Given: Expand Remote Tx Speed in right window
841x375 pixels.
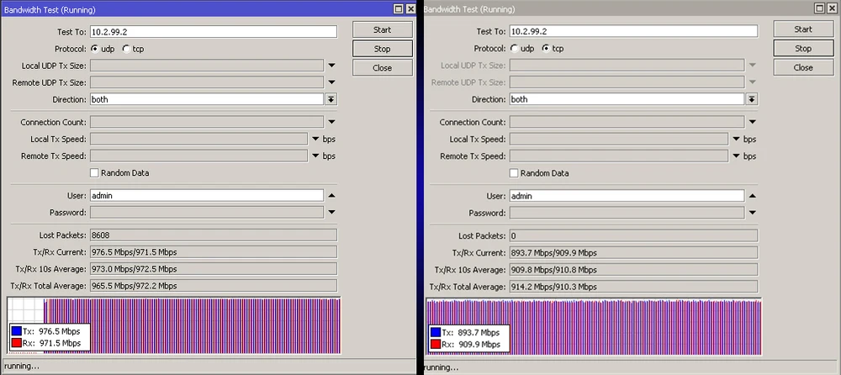Looking at the screenshot, I should [736, 156].
